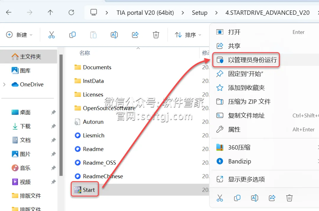
Task: Choose 复制文件地址 menu entry
Action: click(x=264, y=115)
